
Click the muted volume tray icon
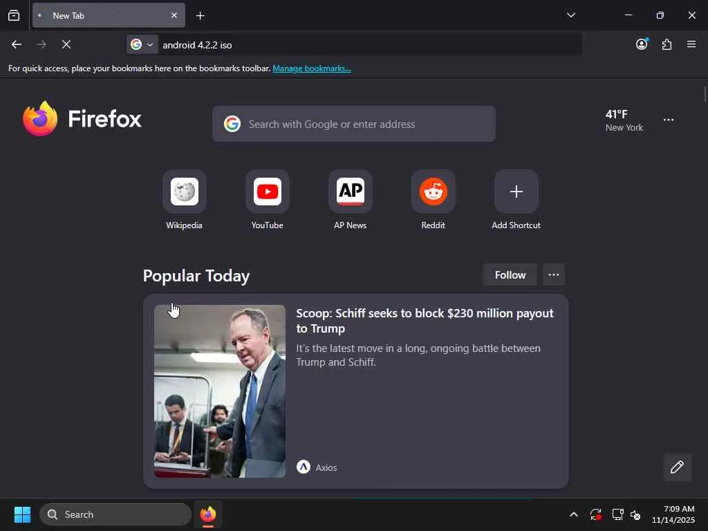pyautogui.click(x=636, y=514)
